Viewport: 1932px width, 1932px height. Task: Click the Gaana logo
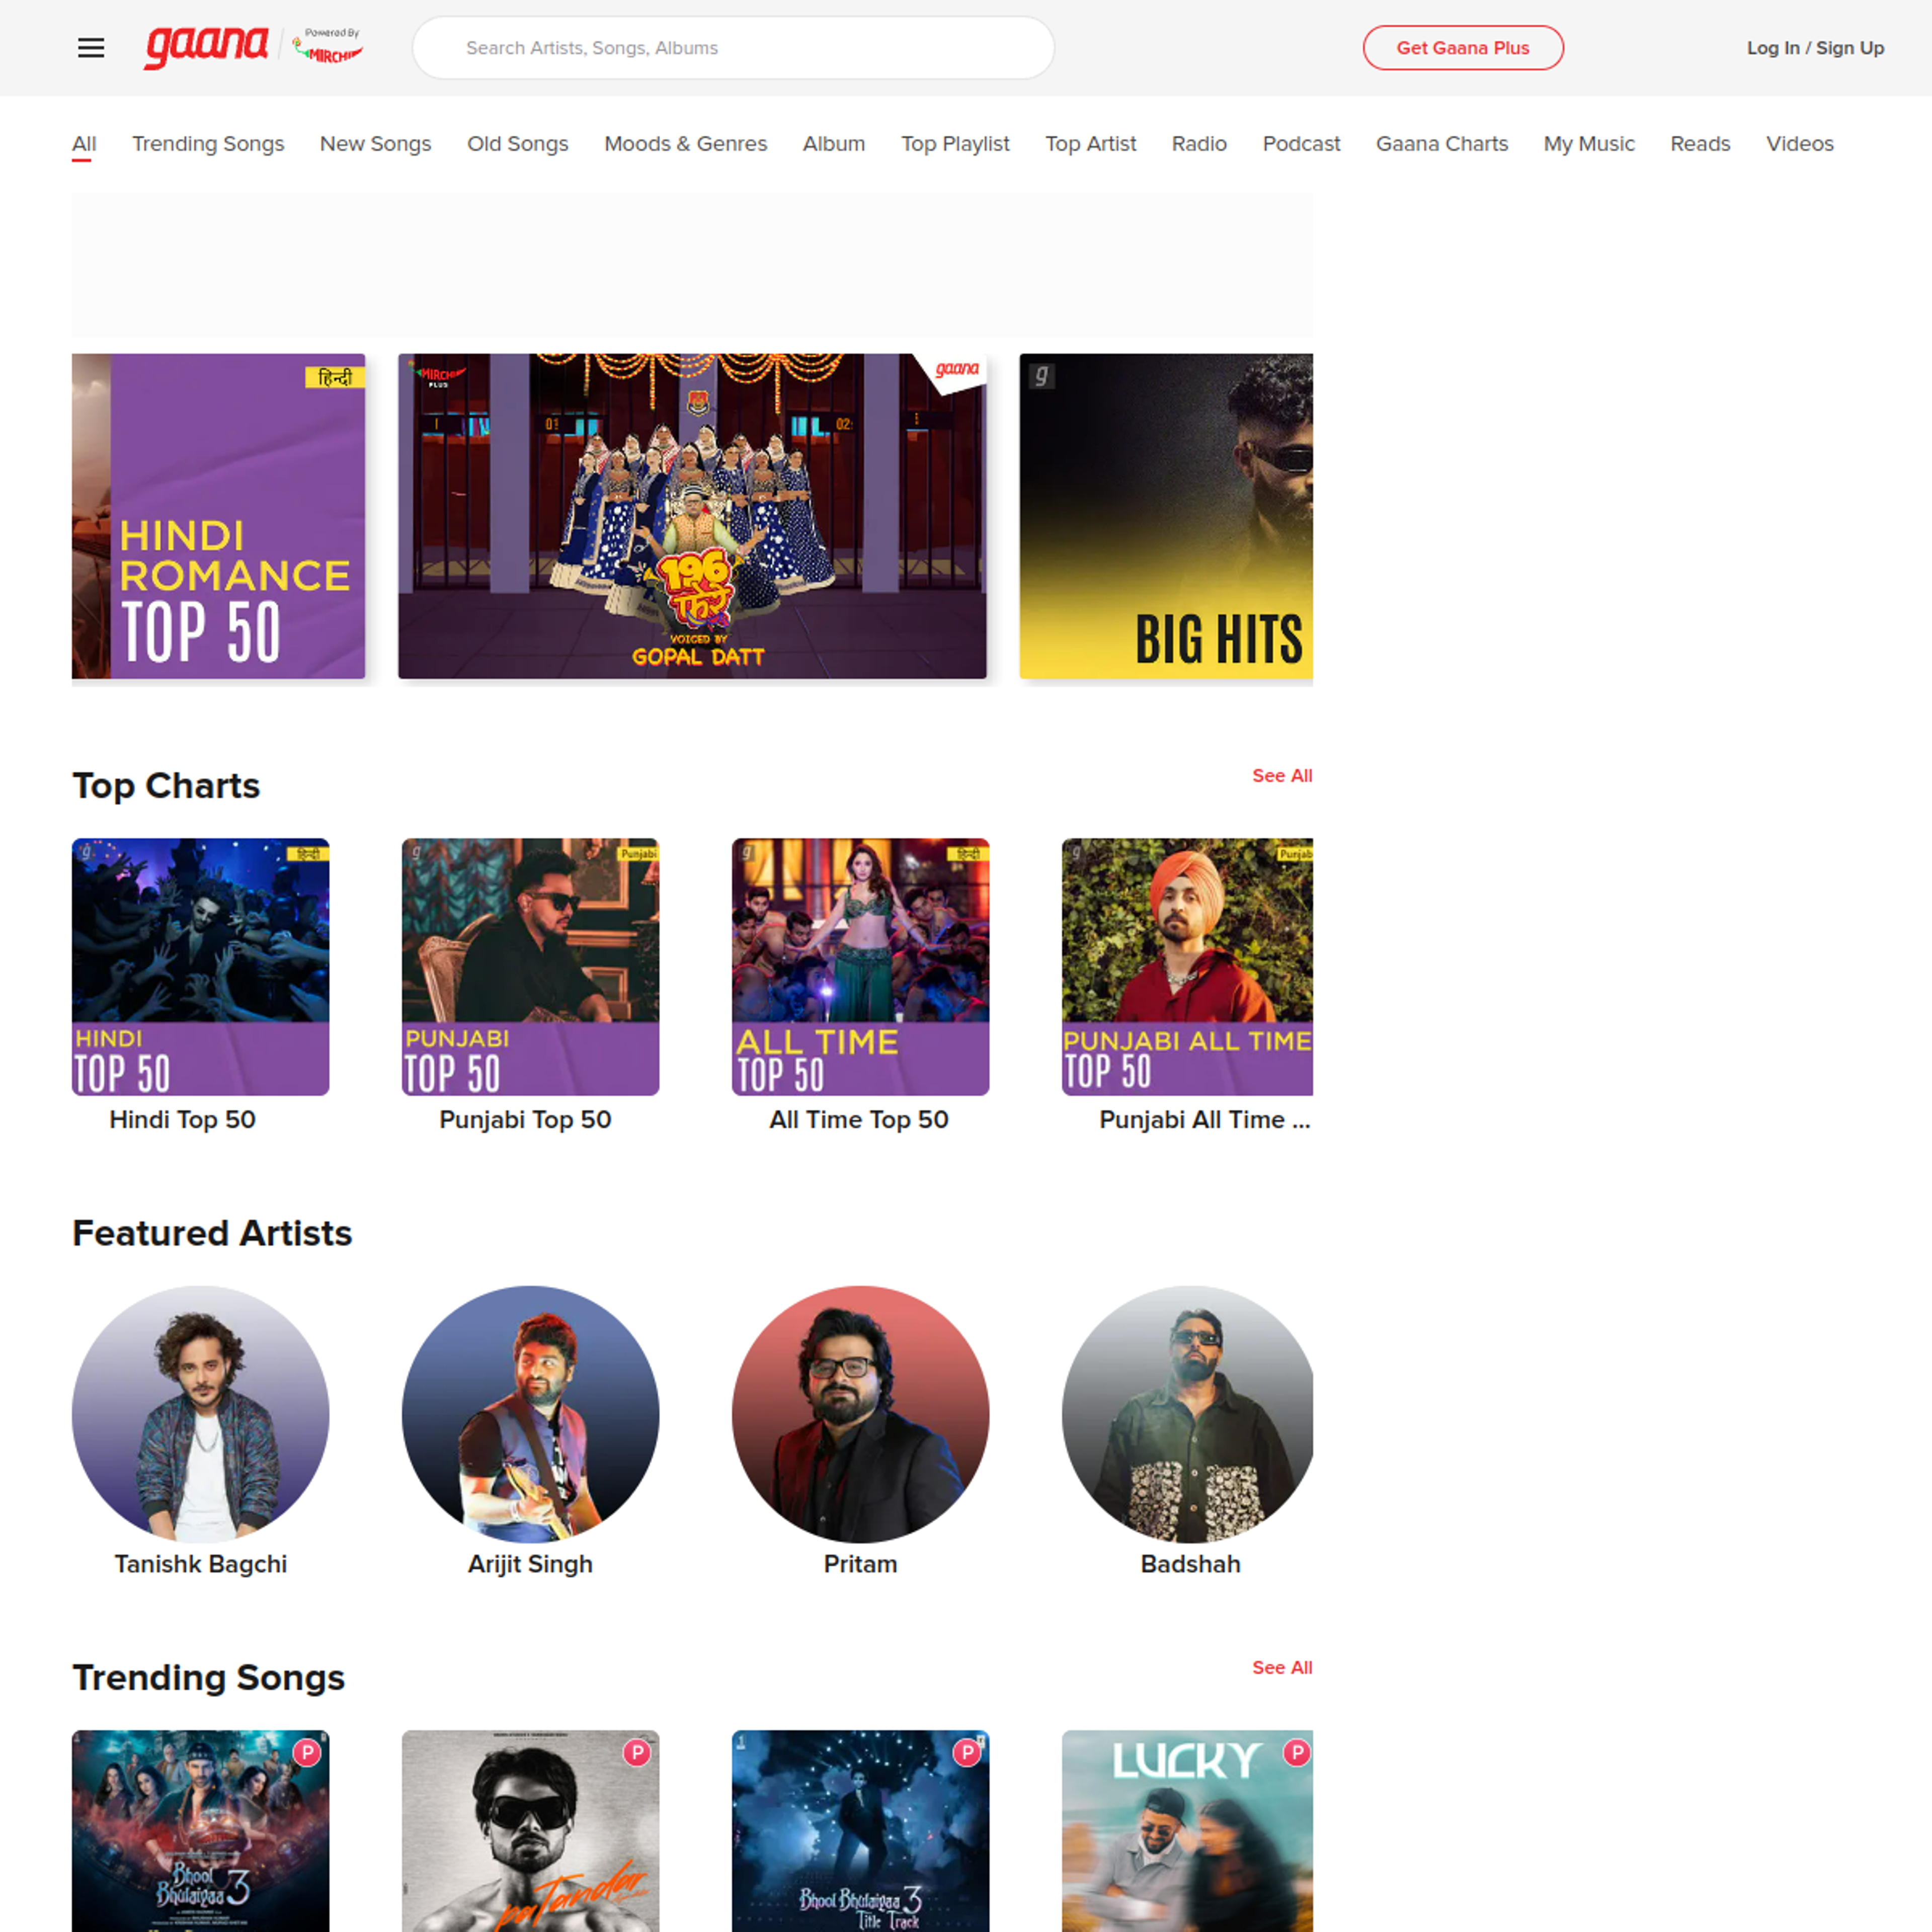(206, 47)
